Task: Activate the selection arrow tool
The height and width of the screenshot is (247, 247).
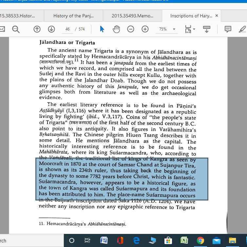Action: [x=102, y=29]
